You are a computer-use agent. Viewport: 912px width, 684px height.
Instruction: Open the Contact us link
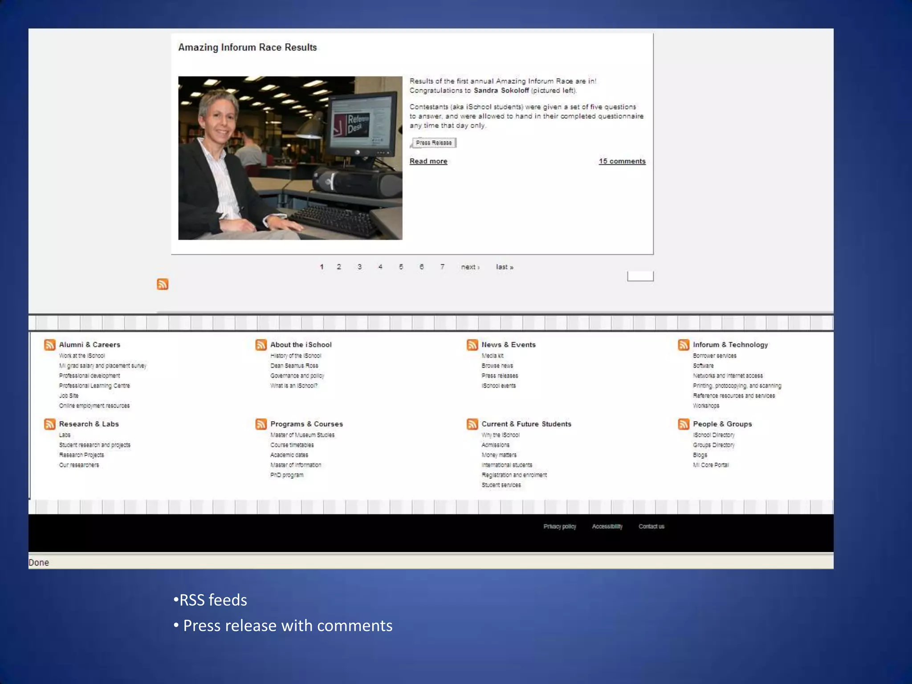(x=651, y=526)
